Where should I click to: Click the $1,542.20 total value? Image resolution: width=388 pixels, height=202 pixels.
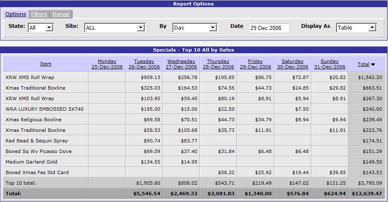click(370, 77)
